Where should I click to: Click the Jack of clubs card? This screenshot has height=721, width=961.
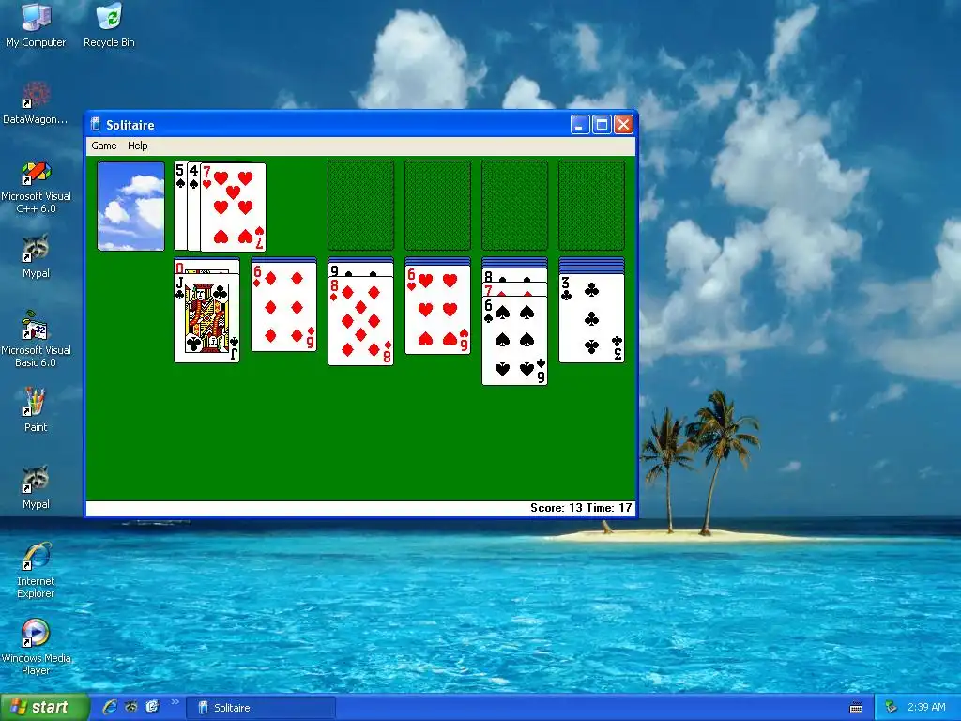pyautogui.click(x=207, y=318)
